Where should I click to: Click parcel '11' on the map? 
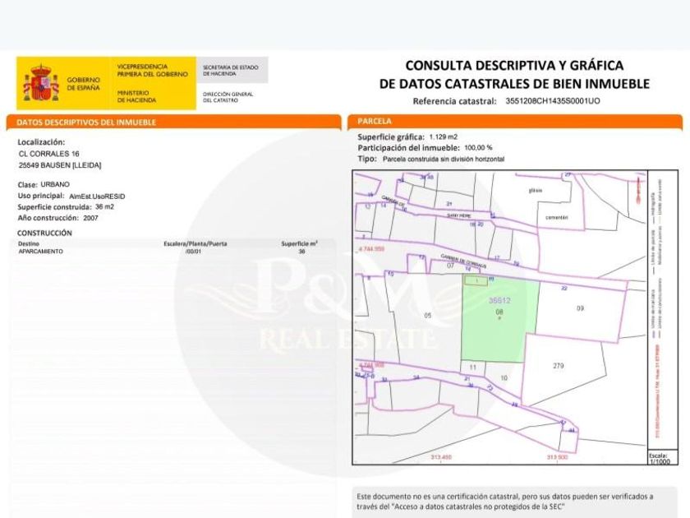pyautogui.click(x=472, y=368)
